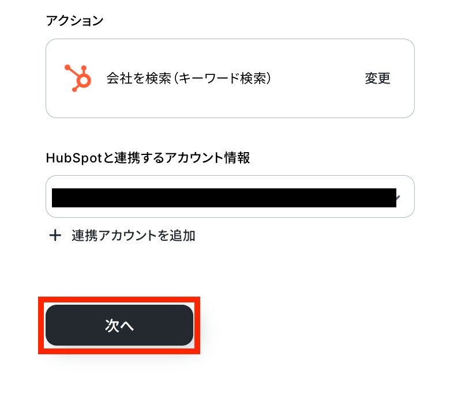The image size is (465, 394).
Task: Click the HubSpot logo beside 会社を検索
Action: tap(78, 78)
